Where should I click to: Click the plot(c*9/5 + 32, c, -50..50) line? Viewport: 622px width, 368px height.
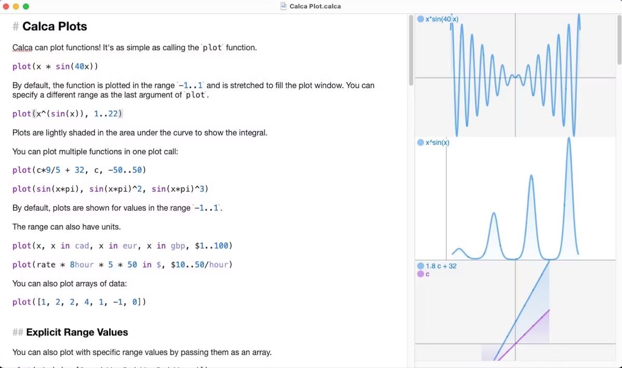(x=80, y=170)
